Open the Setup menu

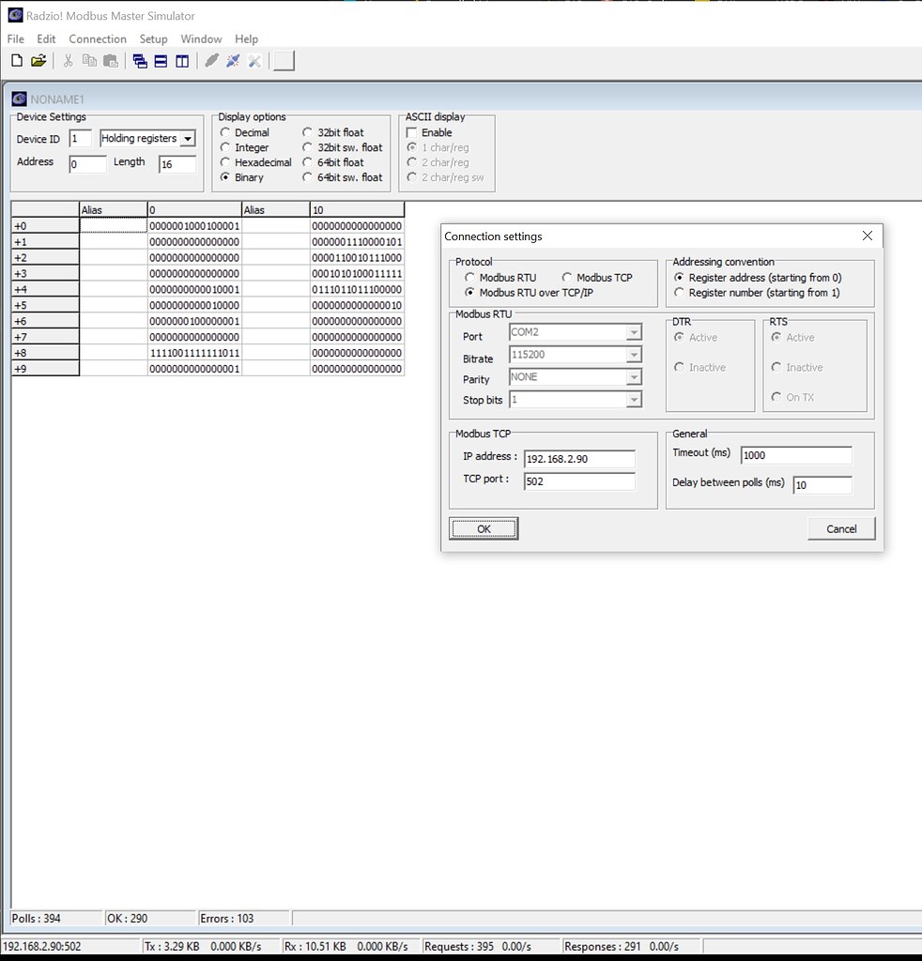pyautogui.click(x=153, y=38)
